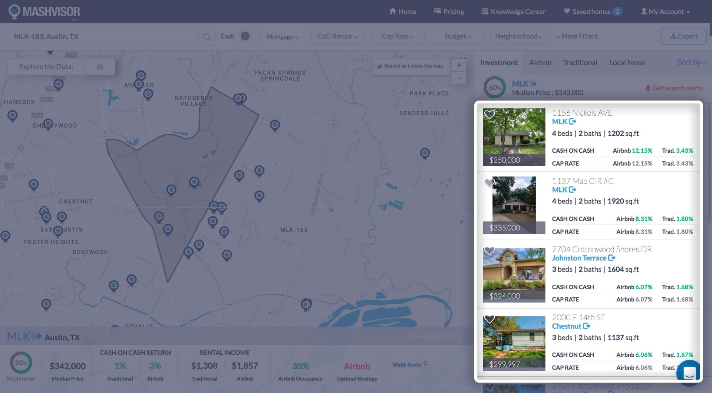712x393 pixels.
Task: Open the Sort by dropdown
Action: [x=689, y=62]
